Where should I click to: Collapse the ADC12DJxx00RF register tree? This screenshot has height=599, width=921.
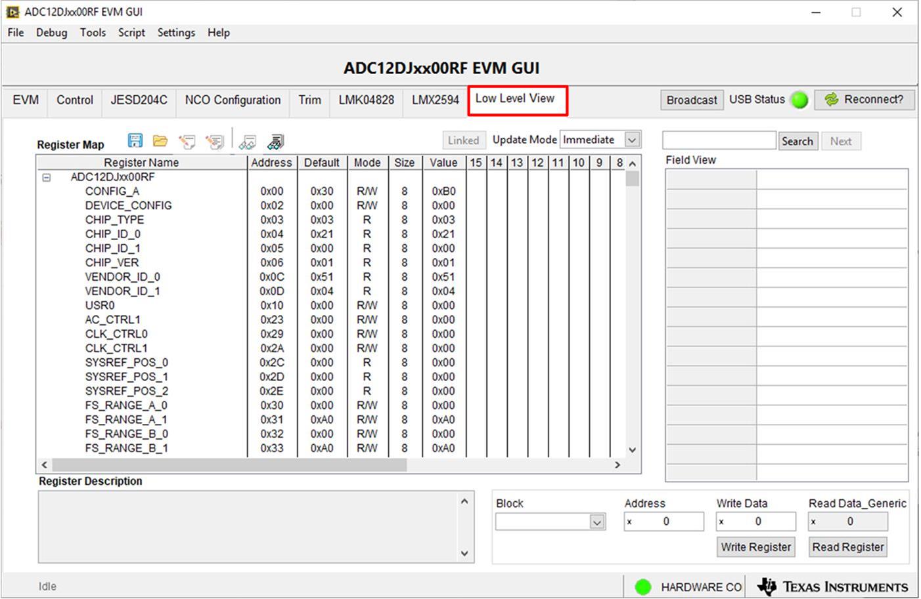pyautogui.click(x=47, y=177)
